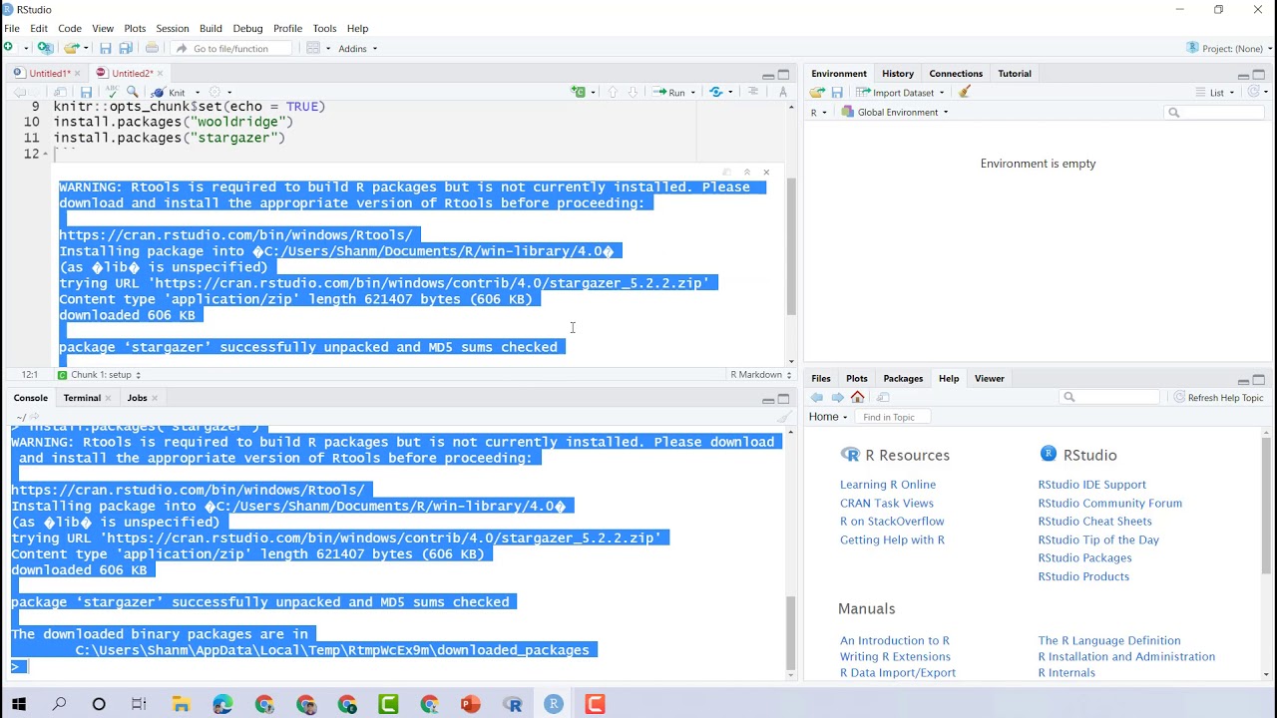This screenshot has height=718, width=1277.
Task: Expand the Run dropdown arrow
Action: tap(693, 92)
